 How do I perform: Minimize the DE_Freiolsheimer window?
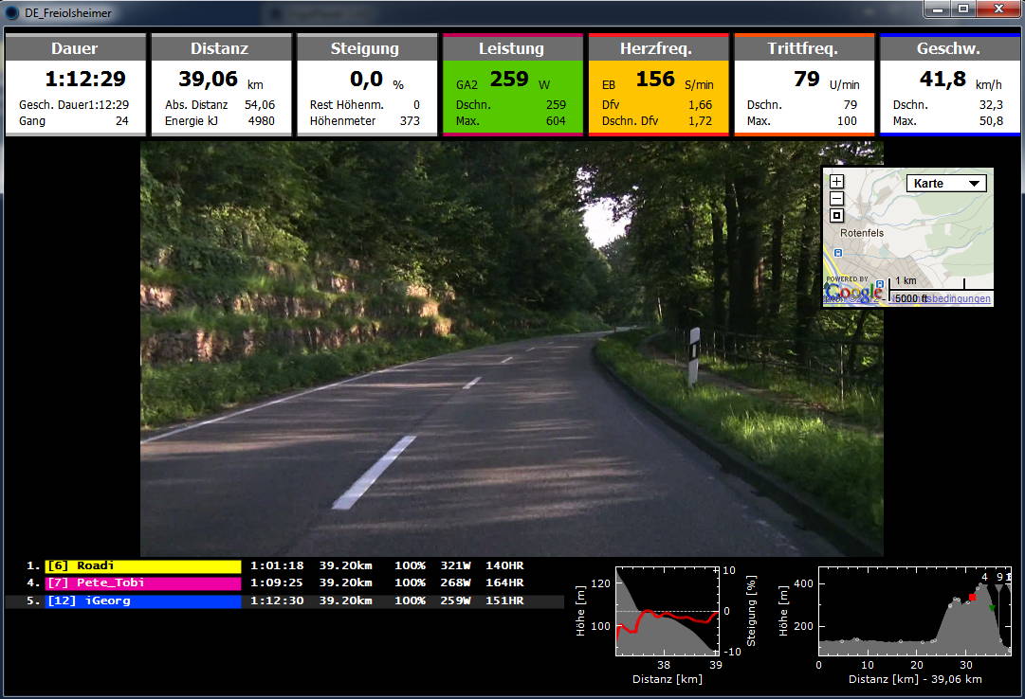(938, 9)
